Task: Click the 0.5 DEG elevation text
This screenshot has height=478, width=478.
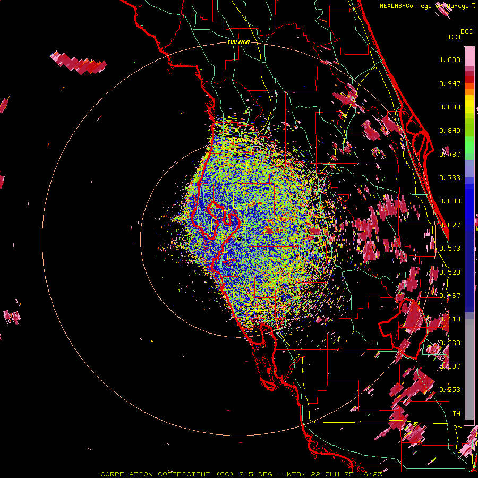Action: tap(255, 474)
